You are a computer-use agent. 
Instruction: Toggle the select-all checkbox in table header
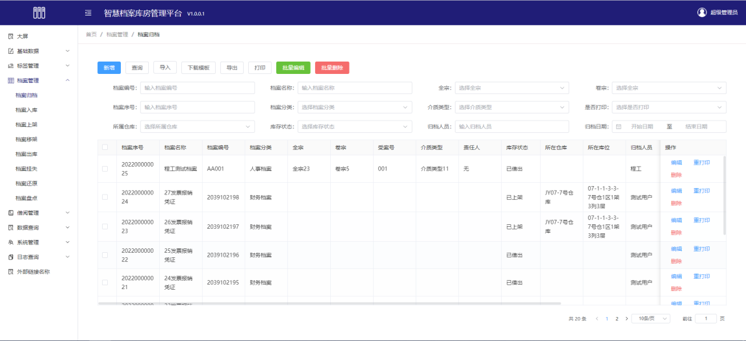105,147
